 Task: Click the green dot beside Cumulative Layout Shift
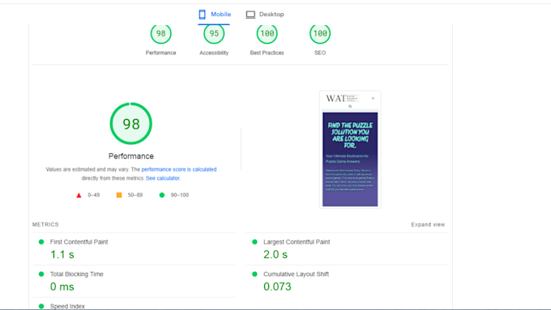pos(254,274)
